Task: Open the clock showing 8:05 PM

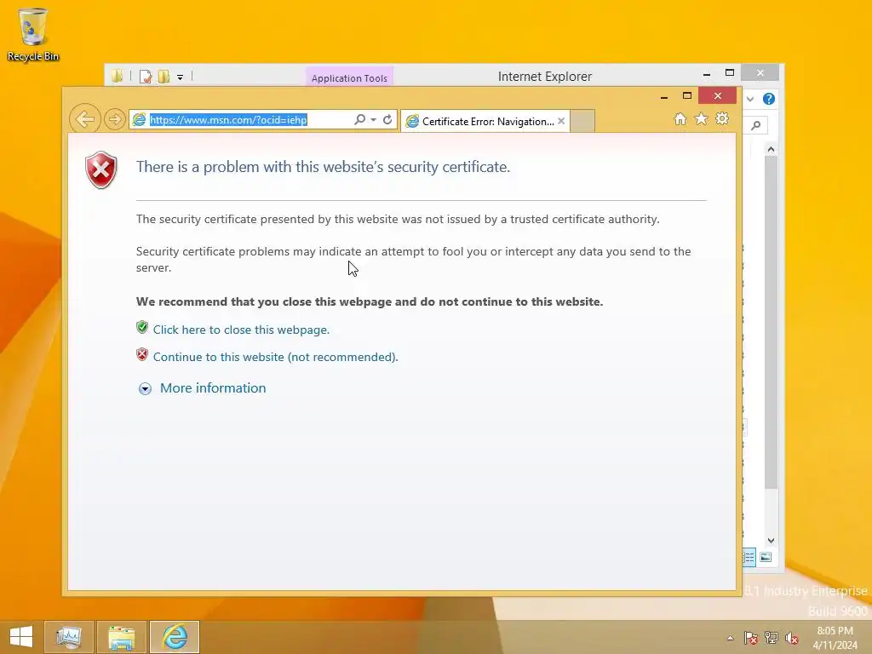Action: click(835, 638)
